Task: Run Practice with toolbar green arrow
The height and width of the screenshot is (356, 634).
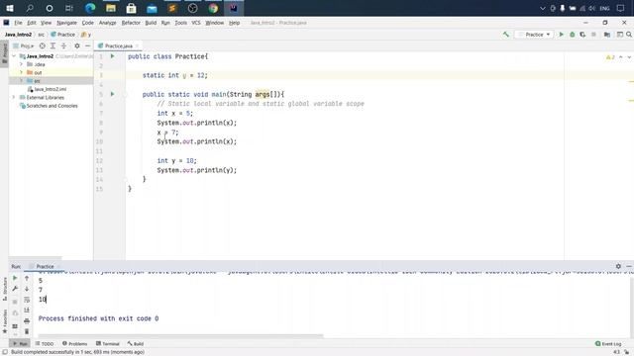Action: click(562, 35)
